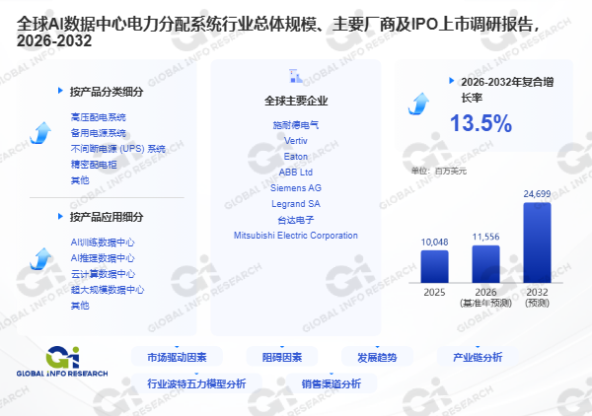The image size is (592, 416).
Task: Click the 2026 (基准年预测) axis label
Action: click(x=485, y=298)
